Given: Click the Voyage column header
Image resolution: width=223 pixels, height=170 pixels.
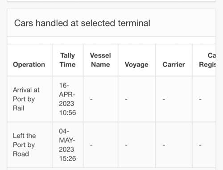Looking at the screenshot, I should click(136, 65).
